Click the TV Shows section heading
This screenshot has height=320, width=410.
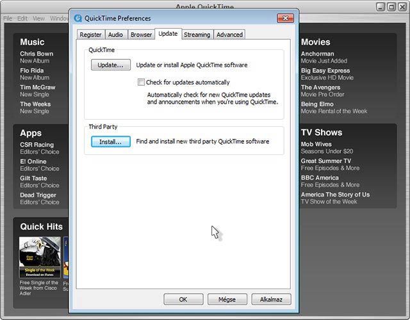click(x=322, y=132)
